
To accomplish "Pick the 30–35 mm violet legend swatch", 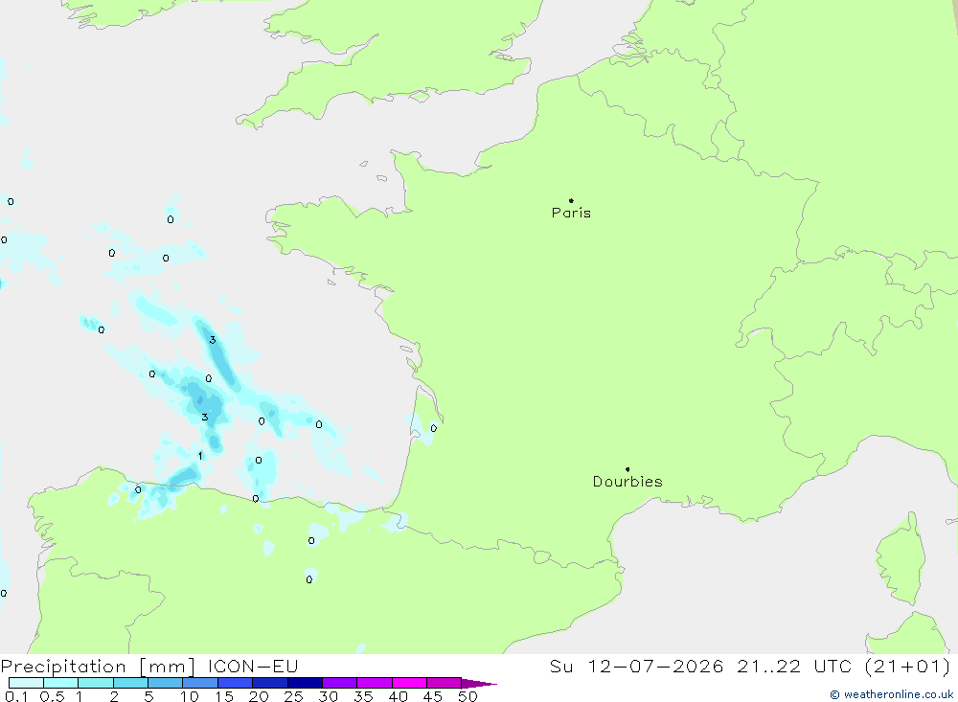I will (x=340, y=683).
